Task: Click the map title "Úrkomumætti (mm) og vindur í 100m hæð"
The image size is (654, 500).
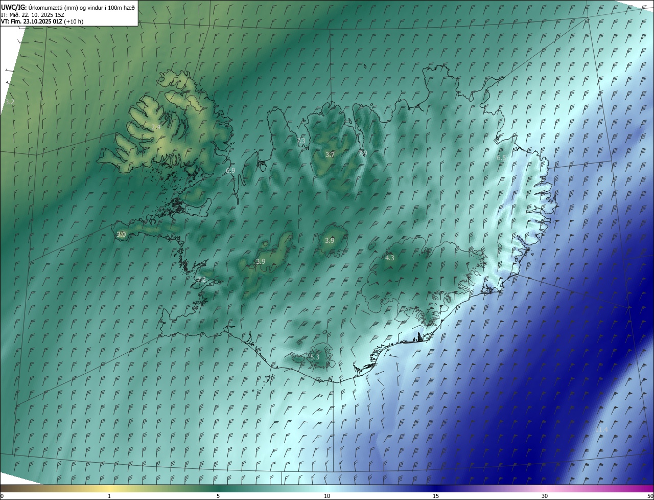Action: tap(82, 7)
